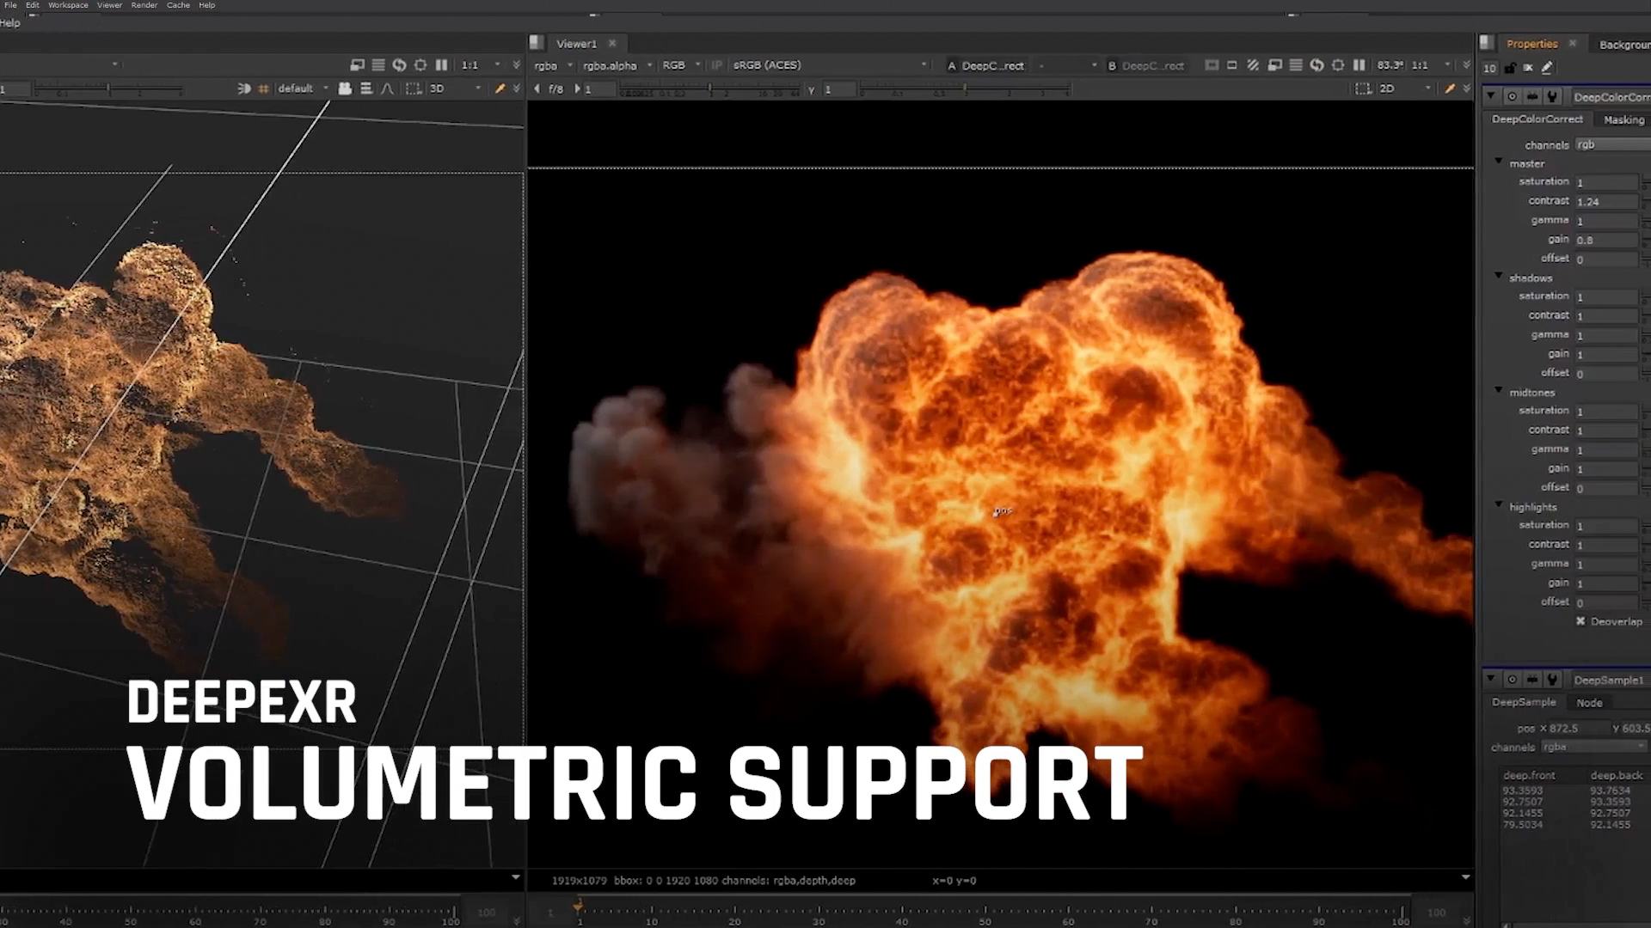Switch to the Masking tab

coord(1623,119)
